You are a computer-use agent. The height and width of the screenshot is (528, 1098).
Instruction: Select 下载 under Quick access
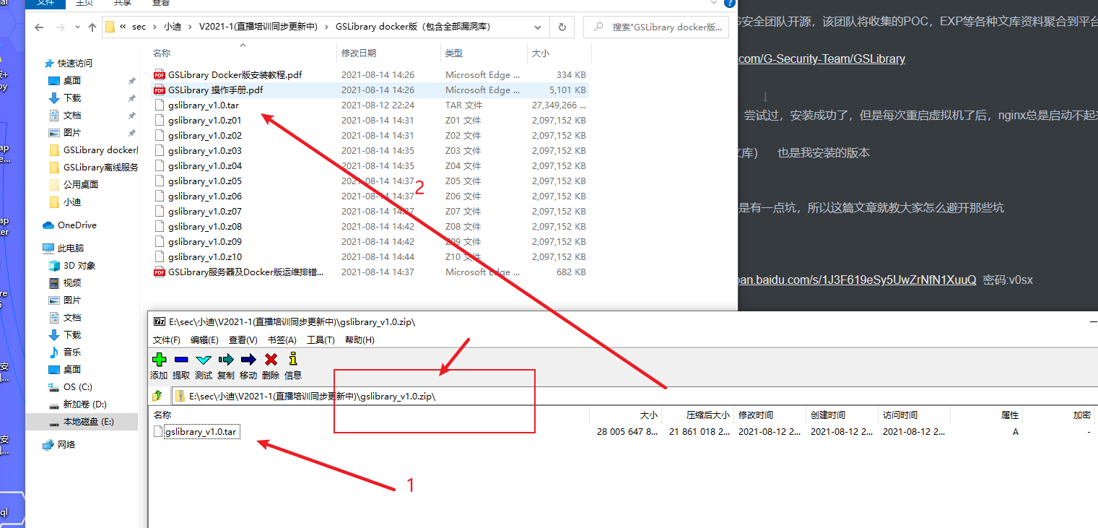tap(72, 98)
